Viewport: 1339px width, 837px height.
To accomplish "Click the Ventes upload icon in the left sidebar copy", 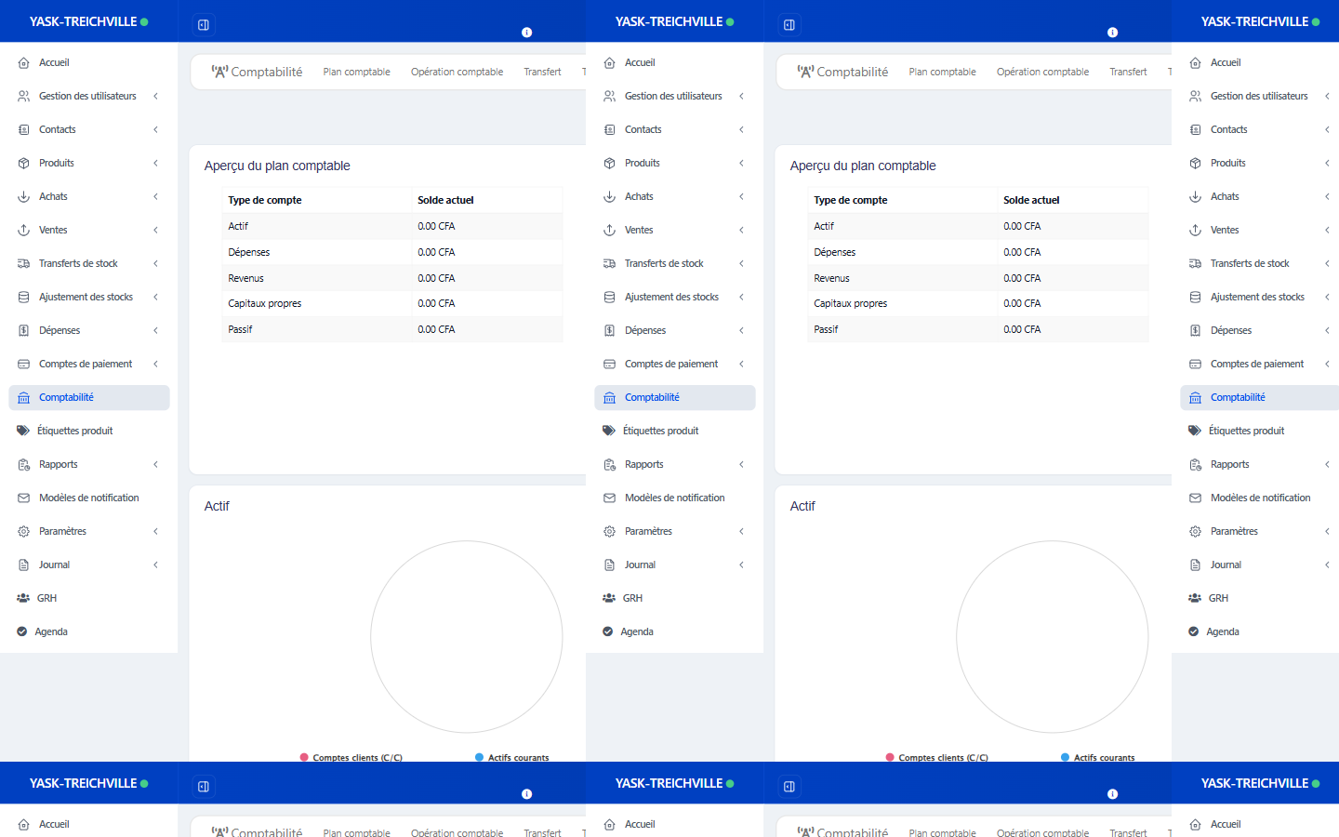I will click(x=24, y=231).
